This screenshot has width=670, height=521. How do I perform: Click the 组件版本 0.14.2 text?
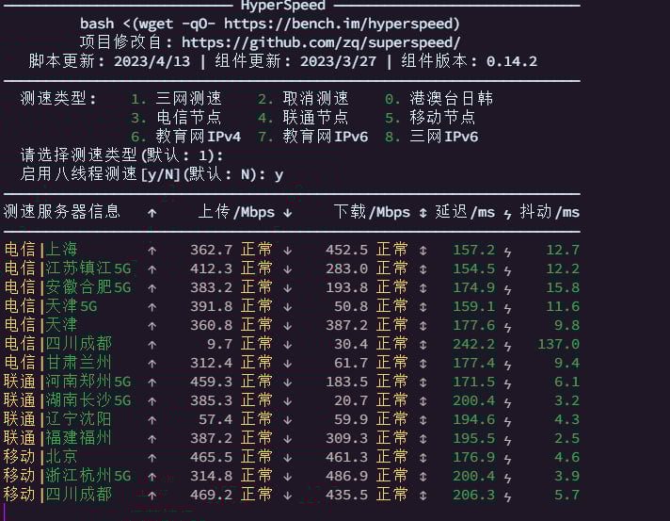pyautogui.click(x=469, y=61)
